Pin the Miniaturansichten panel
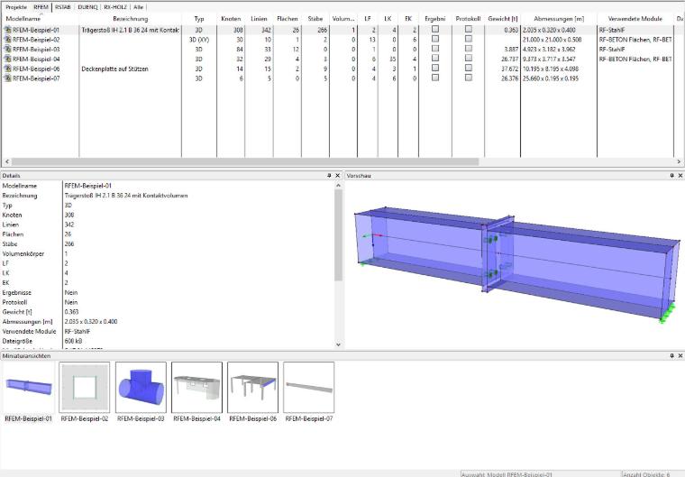Viewport: 685px width, 477px height. tap(671, 356)
